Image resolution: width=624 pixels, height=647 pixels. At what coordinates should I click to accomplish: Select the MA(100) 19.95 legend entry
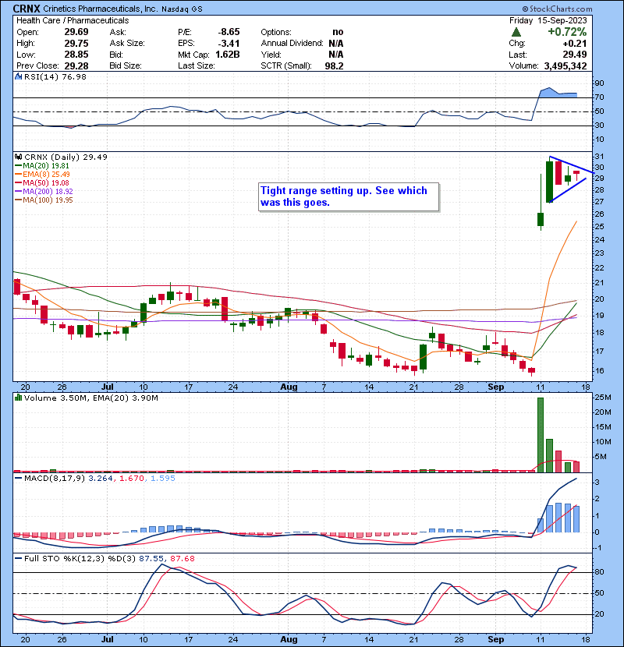click(x=44, y=200)
